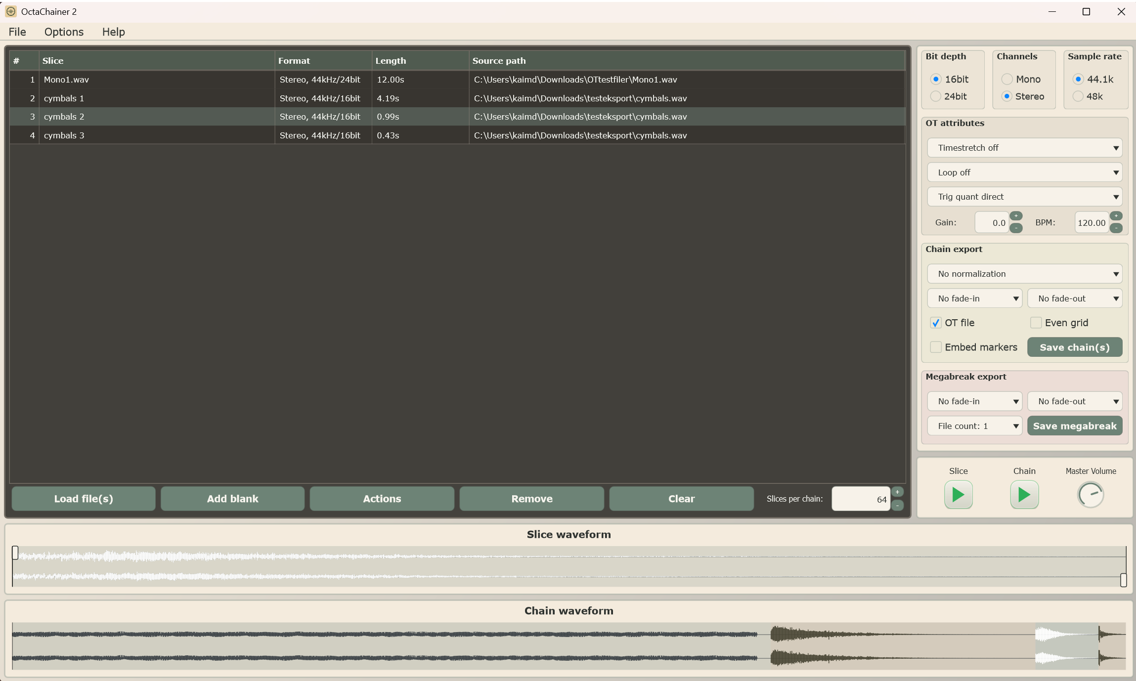Click the Load file(s) button
Image resolution: width=1136 pixels, height=681 pixels.
(x=84, y=499)
